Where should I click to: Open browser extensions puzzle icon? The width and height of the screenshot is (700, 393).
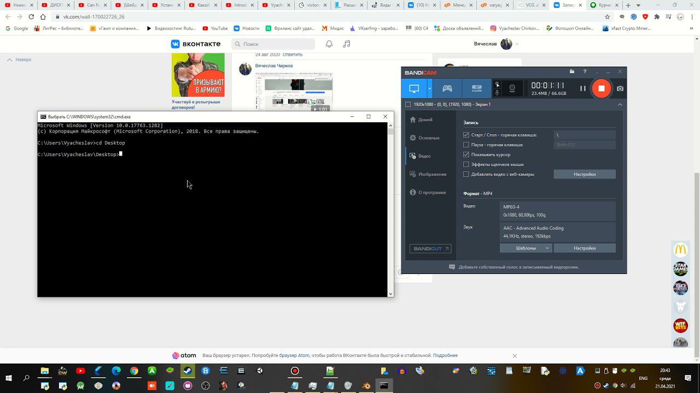pos(657,17)
